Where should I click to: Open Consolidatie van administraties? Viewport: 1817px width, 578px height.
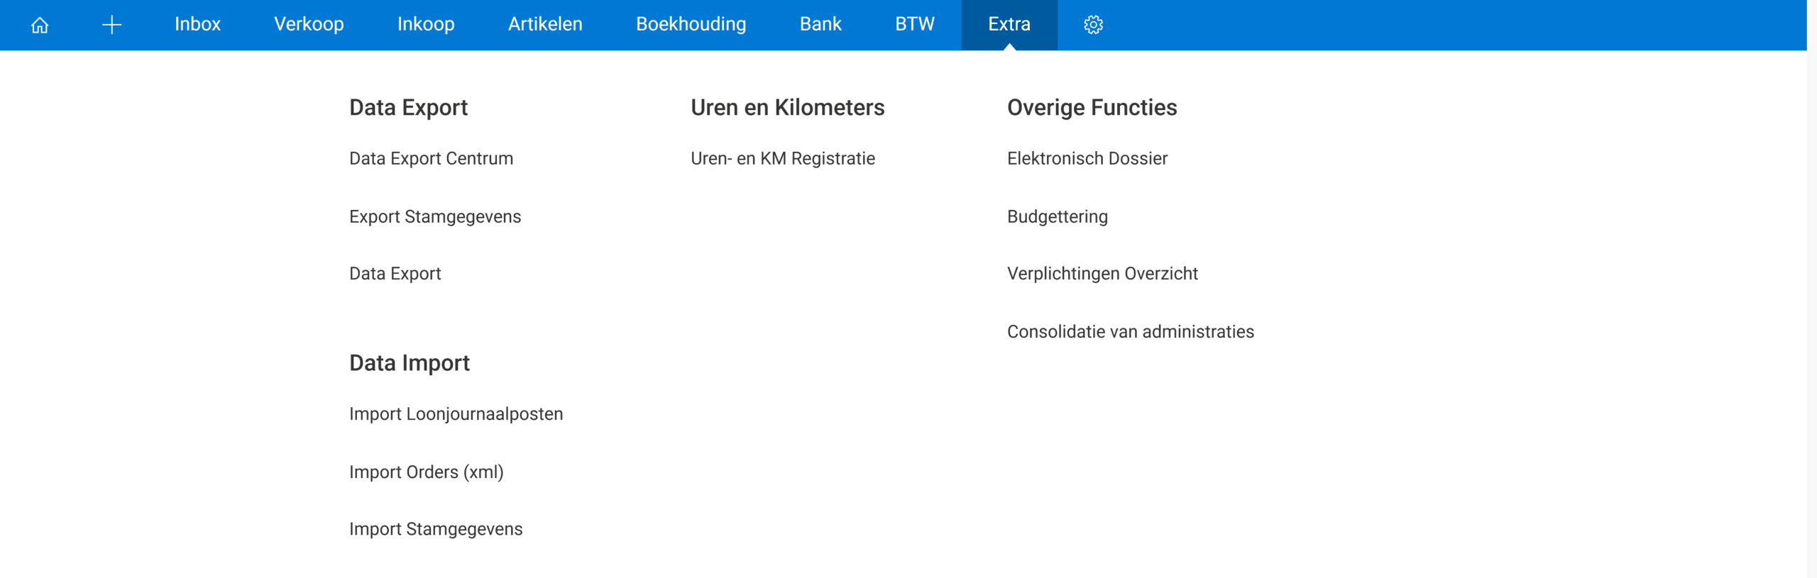point(1131,332)
